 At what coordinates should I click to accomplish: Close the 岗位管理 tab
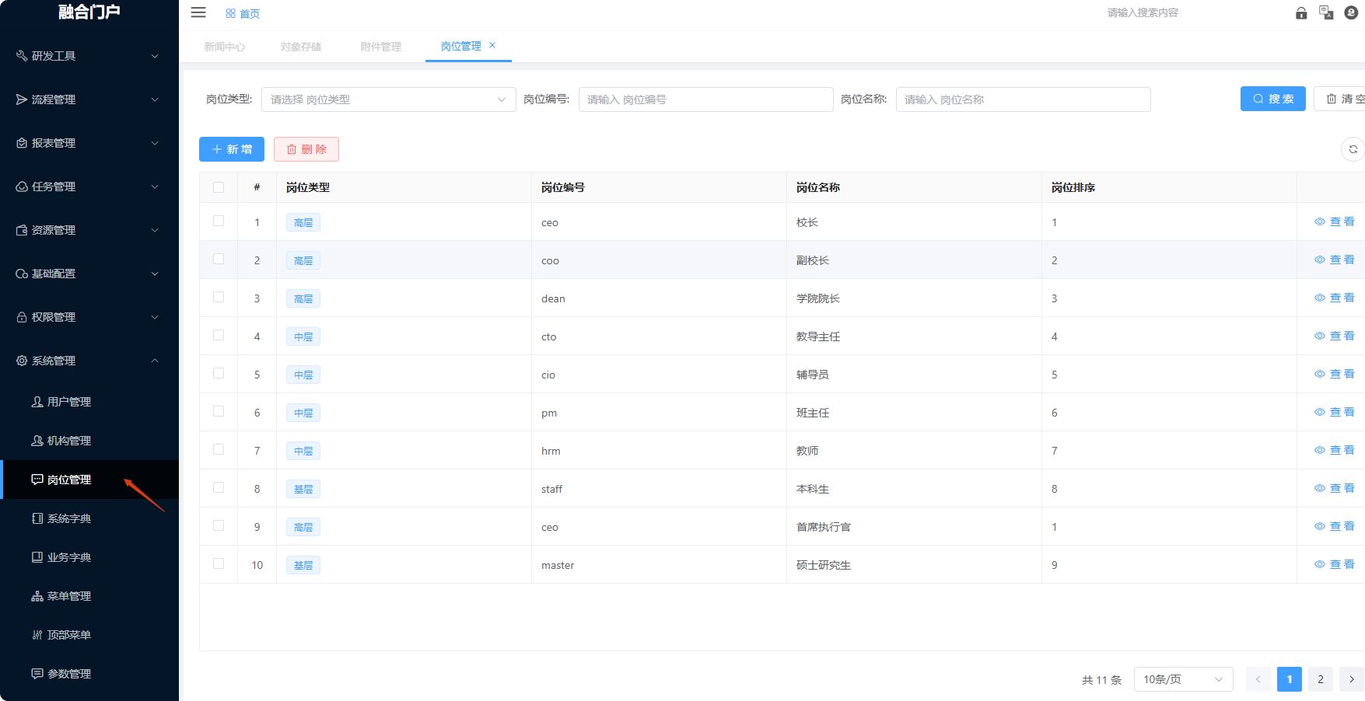tap(492, 46)
